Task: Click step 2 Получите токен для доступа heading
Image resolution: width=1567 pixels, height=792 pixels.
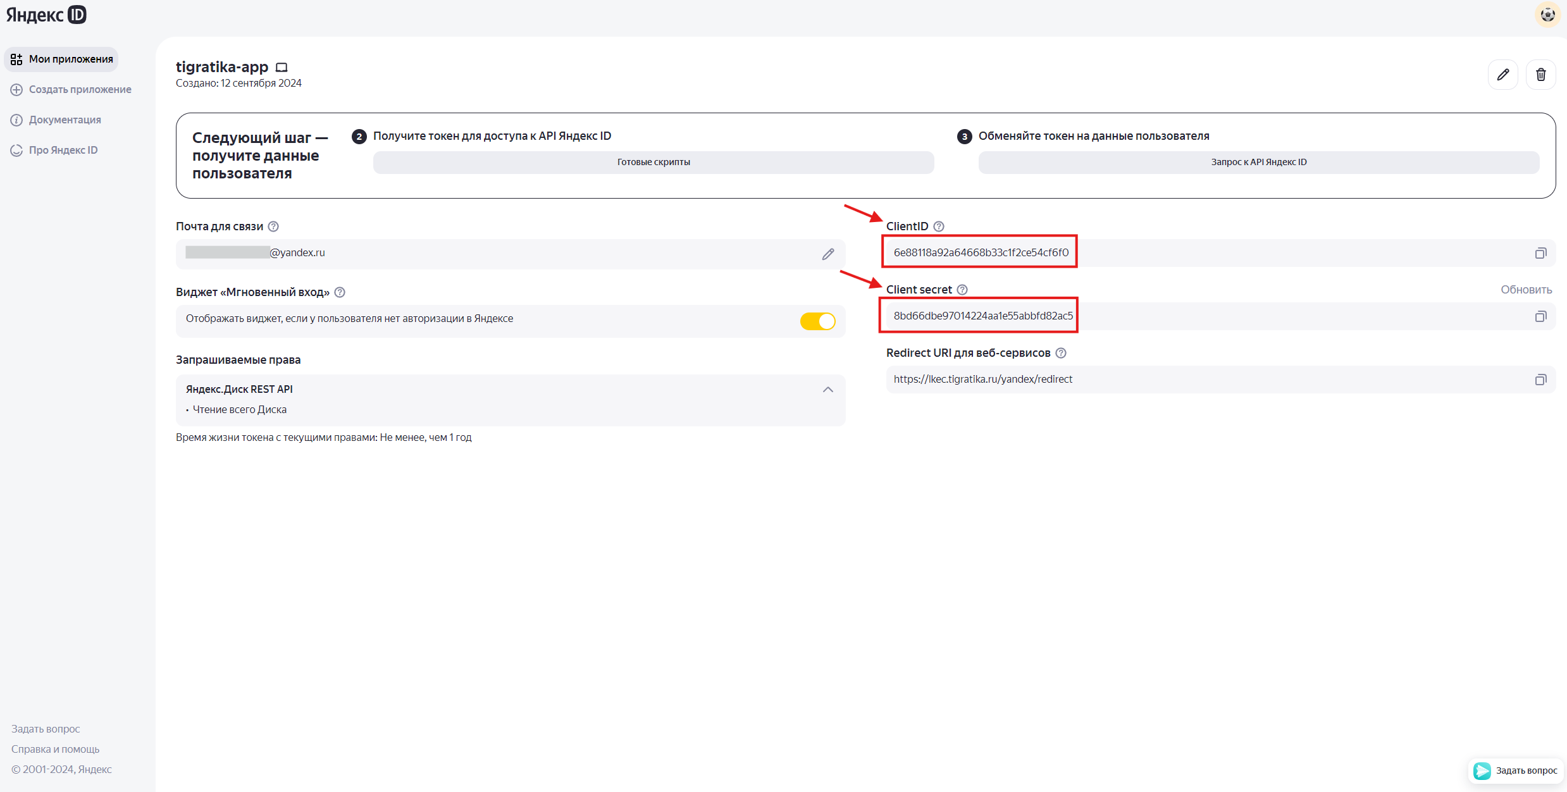Action: point(492,136)
